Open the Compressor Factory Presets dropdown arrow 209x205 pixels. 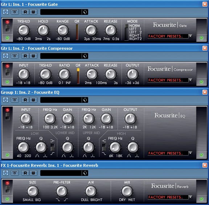click(x=190, y=80)
